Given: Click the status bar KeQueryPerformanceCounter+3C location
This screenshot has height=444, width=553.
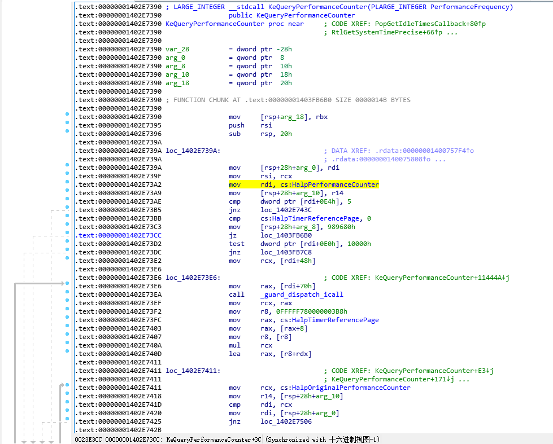Looking at the screenshot, I should (x=214, y=439).
